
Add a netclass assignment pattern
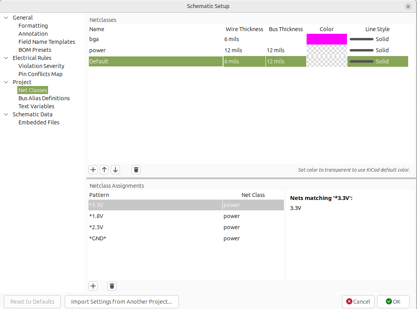(x=93, y=286)
